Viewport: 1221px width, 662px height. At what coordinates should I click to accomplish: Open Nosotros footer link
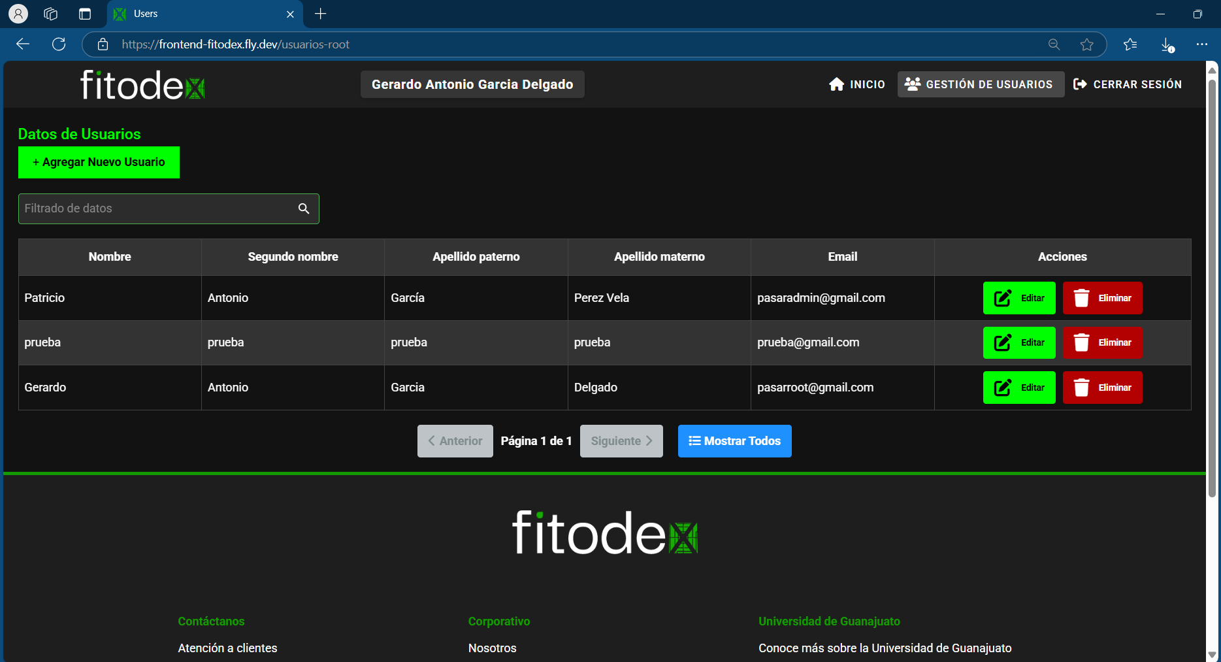493,648
